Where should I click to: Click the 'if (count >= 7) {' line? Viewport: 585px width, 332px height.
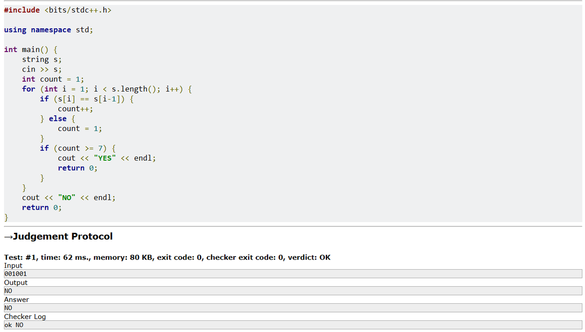(x=78, y=148)
